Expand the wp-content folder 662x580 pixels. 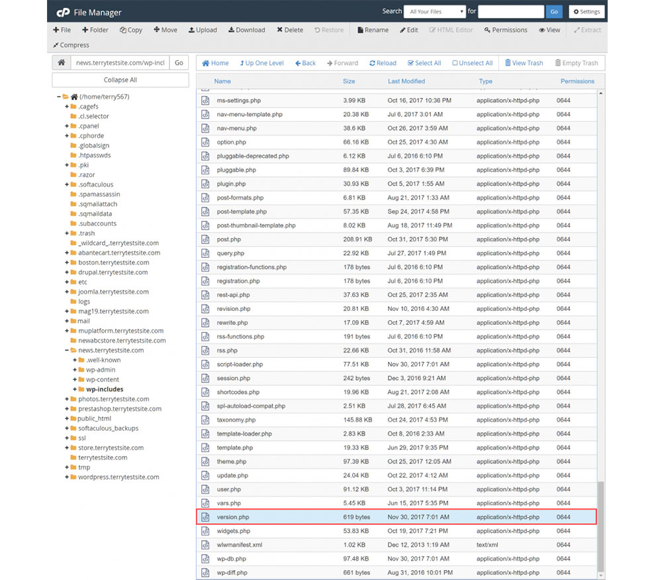point(75,380)
